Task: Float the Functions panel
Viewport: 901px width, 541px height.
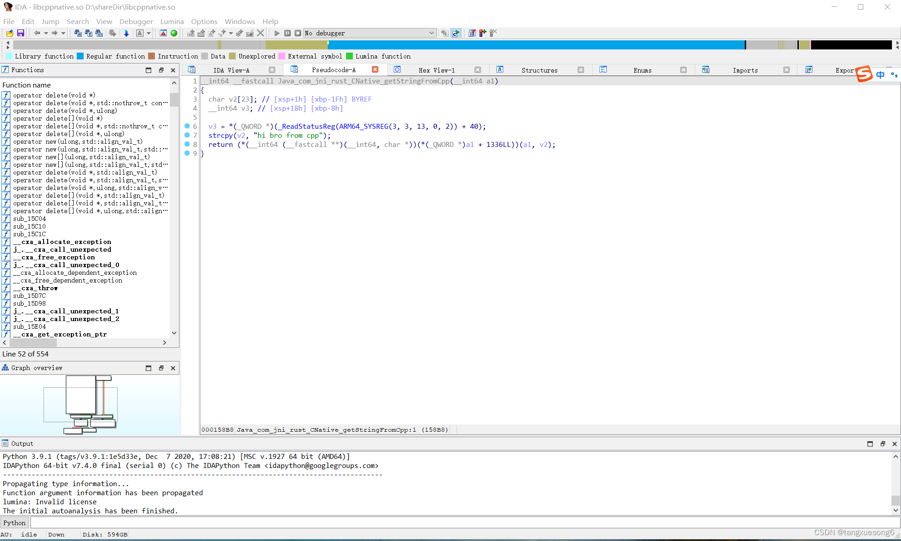Action: click(161, 70)
